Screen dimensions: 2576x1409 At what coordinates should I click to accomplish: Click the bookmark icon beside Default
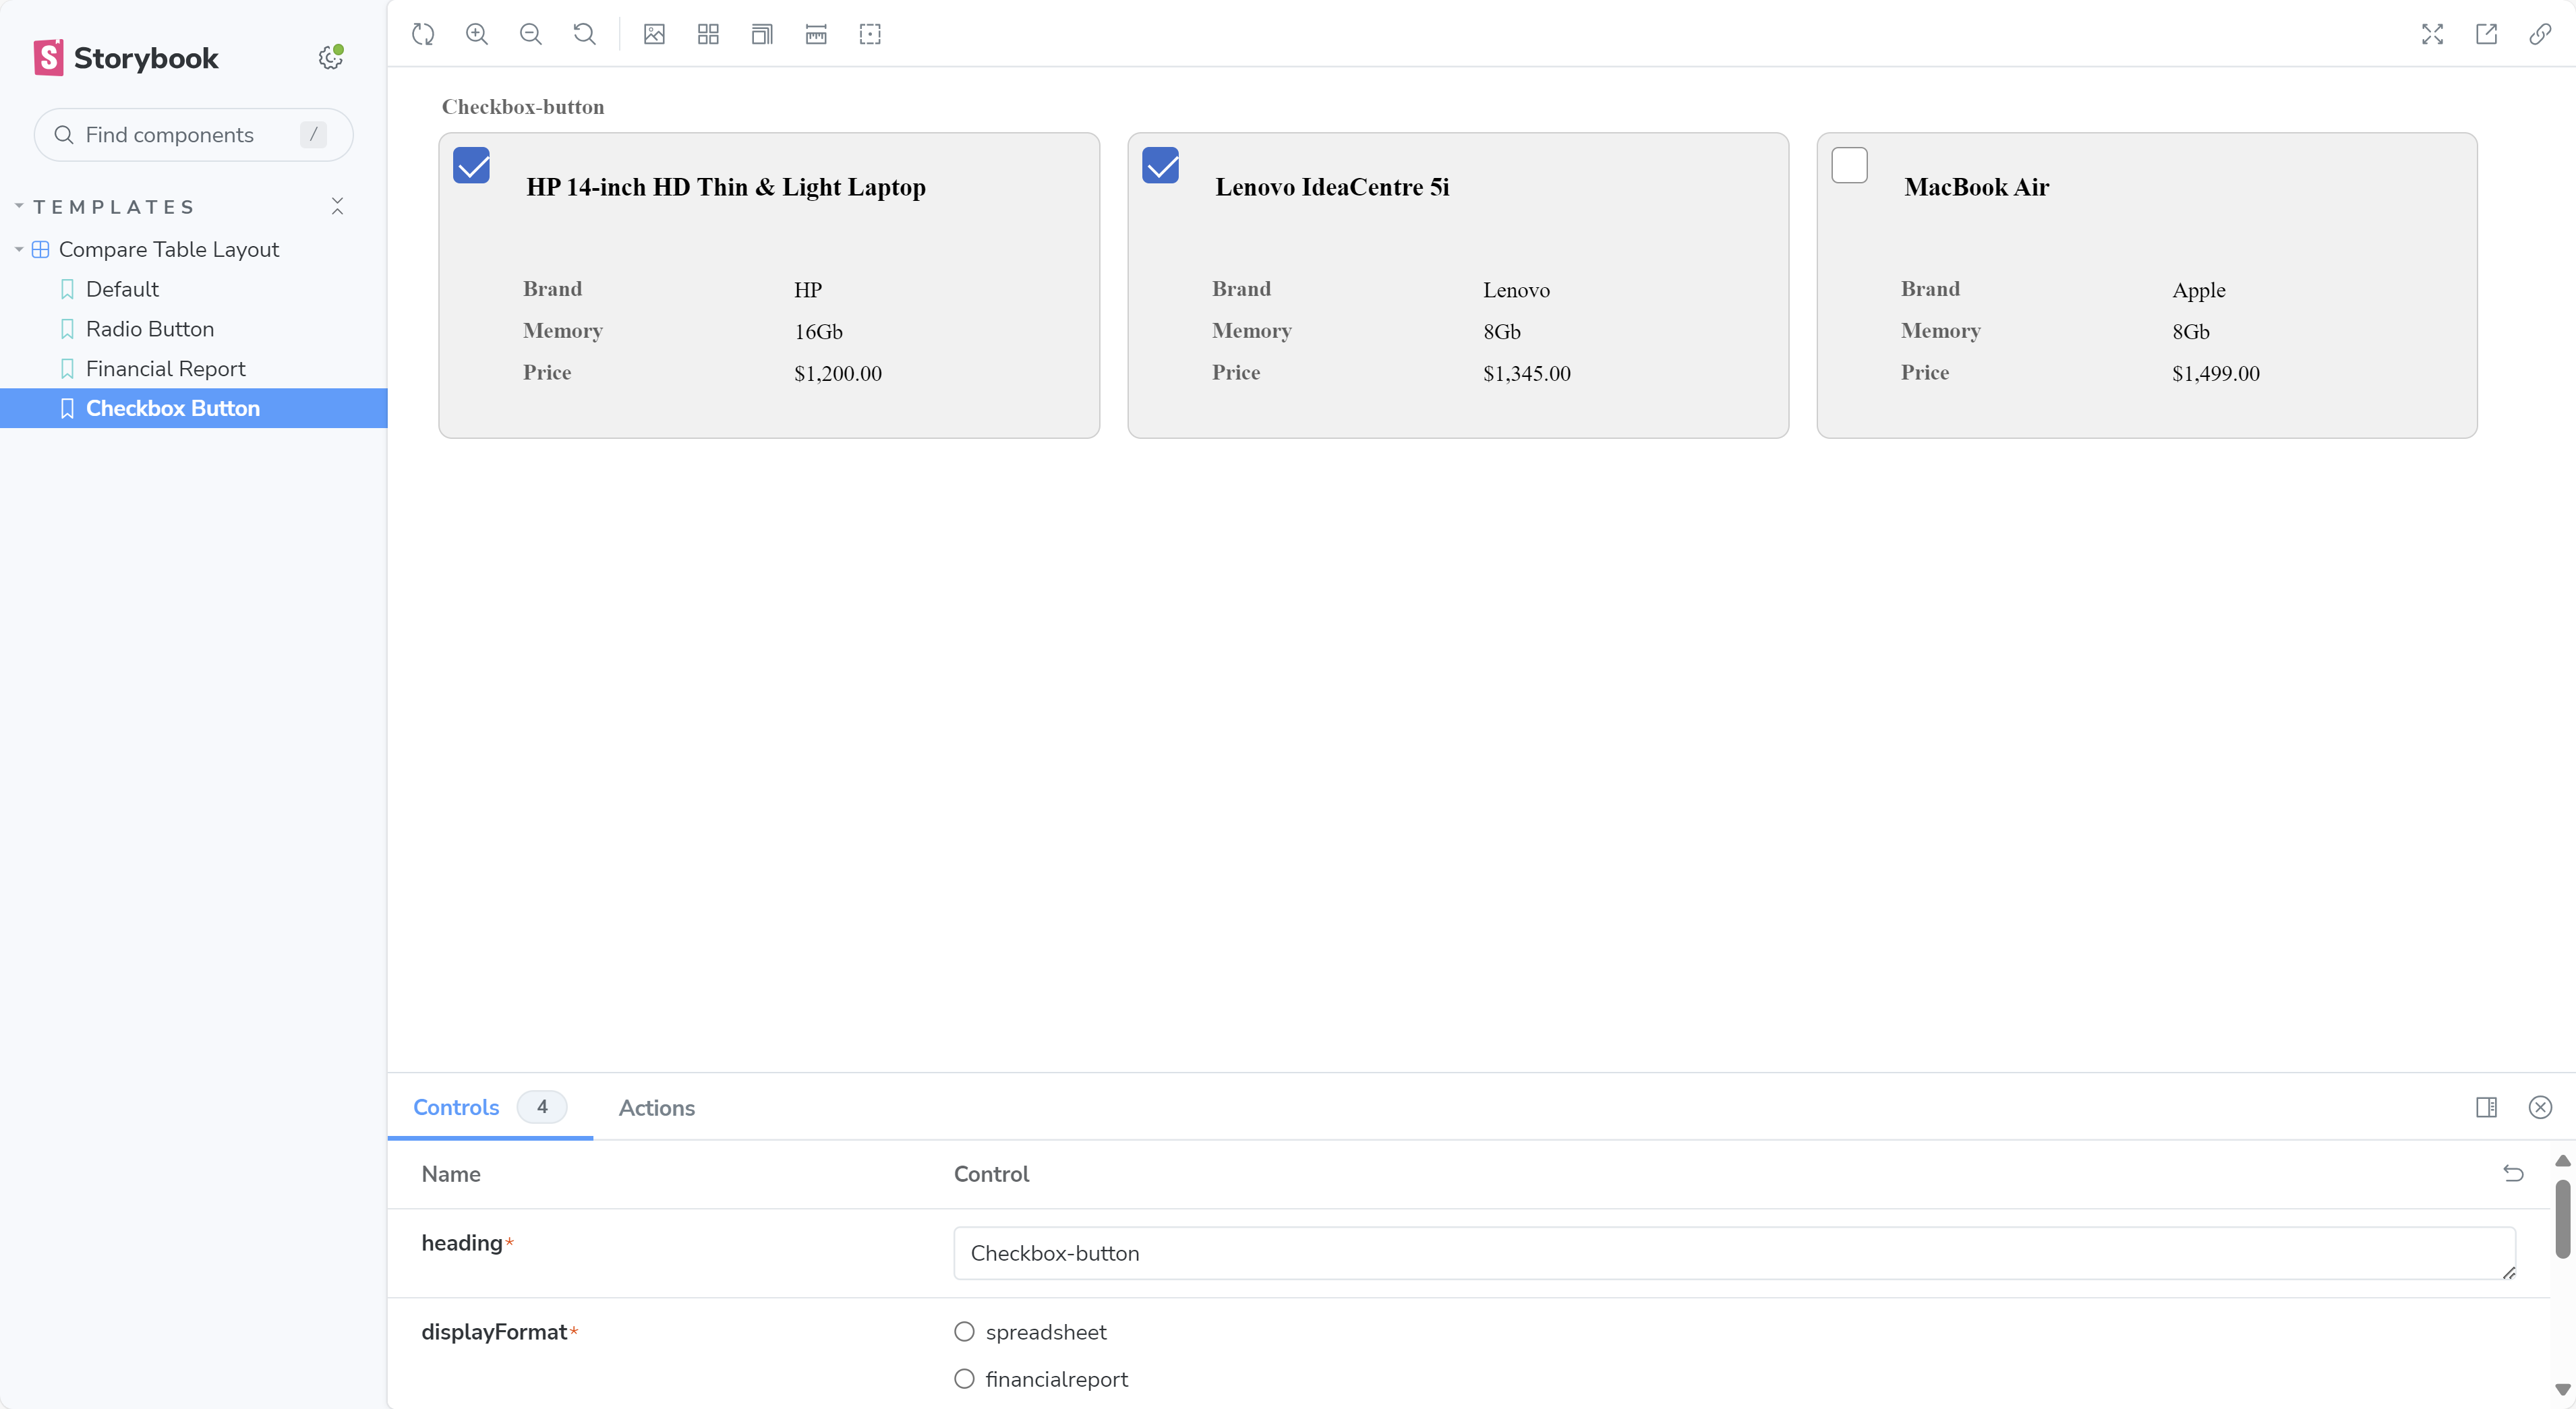click(67, 289)
